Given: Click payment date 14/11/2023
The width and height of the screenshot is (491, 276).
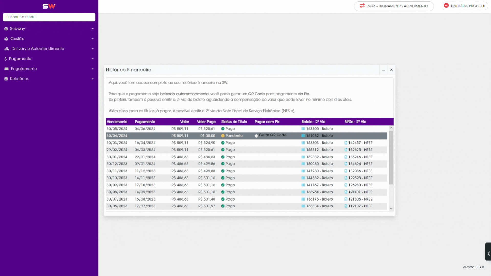Looking at the screenshot, I should (145, 178).
